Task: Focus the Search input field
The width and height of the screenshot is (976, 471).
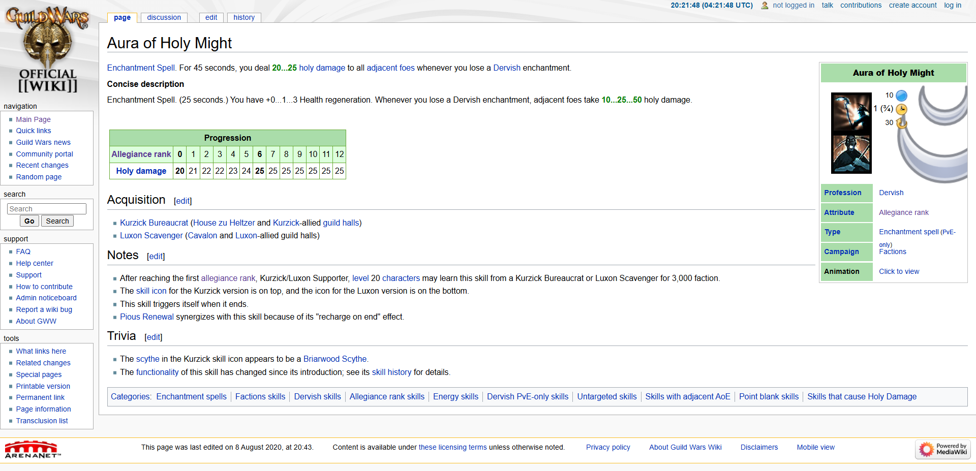Action: (47, 209)
